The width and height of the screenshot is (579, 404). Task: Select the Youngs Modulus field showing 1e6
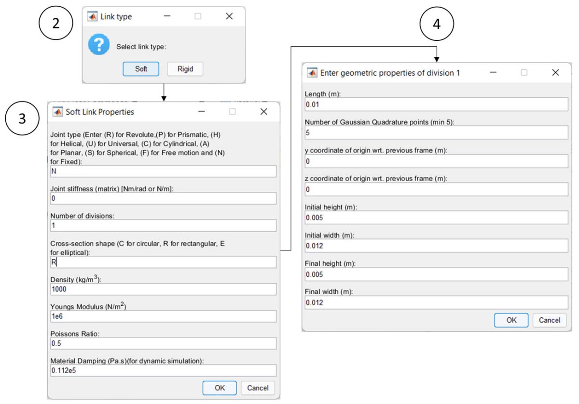163,316
